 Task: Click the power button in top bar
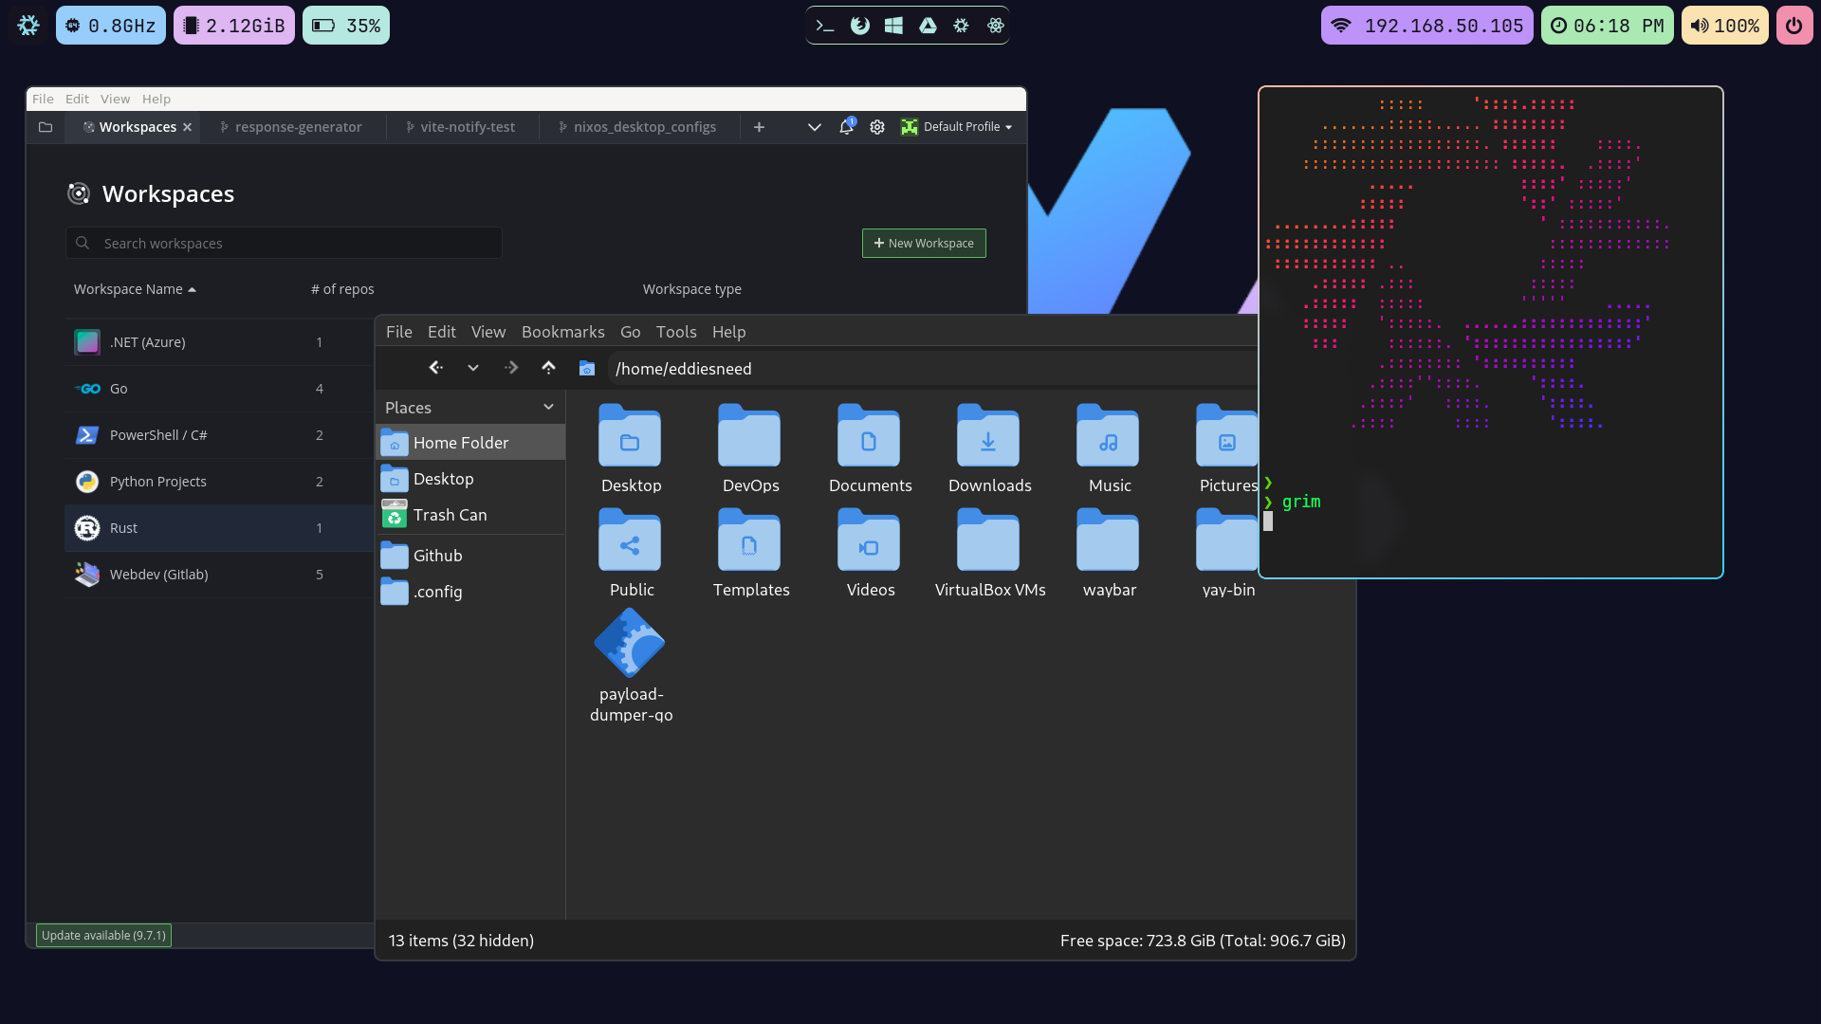point(1793,26)
